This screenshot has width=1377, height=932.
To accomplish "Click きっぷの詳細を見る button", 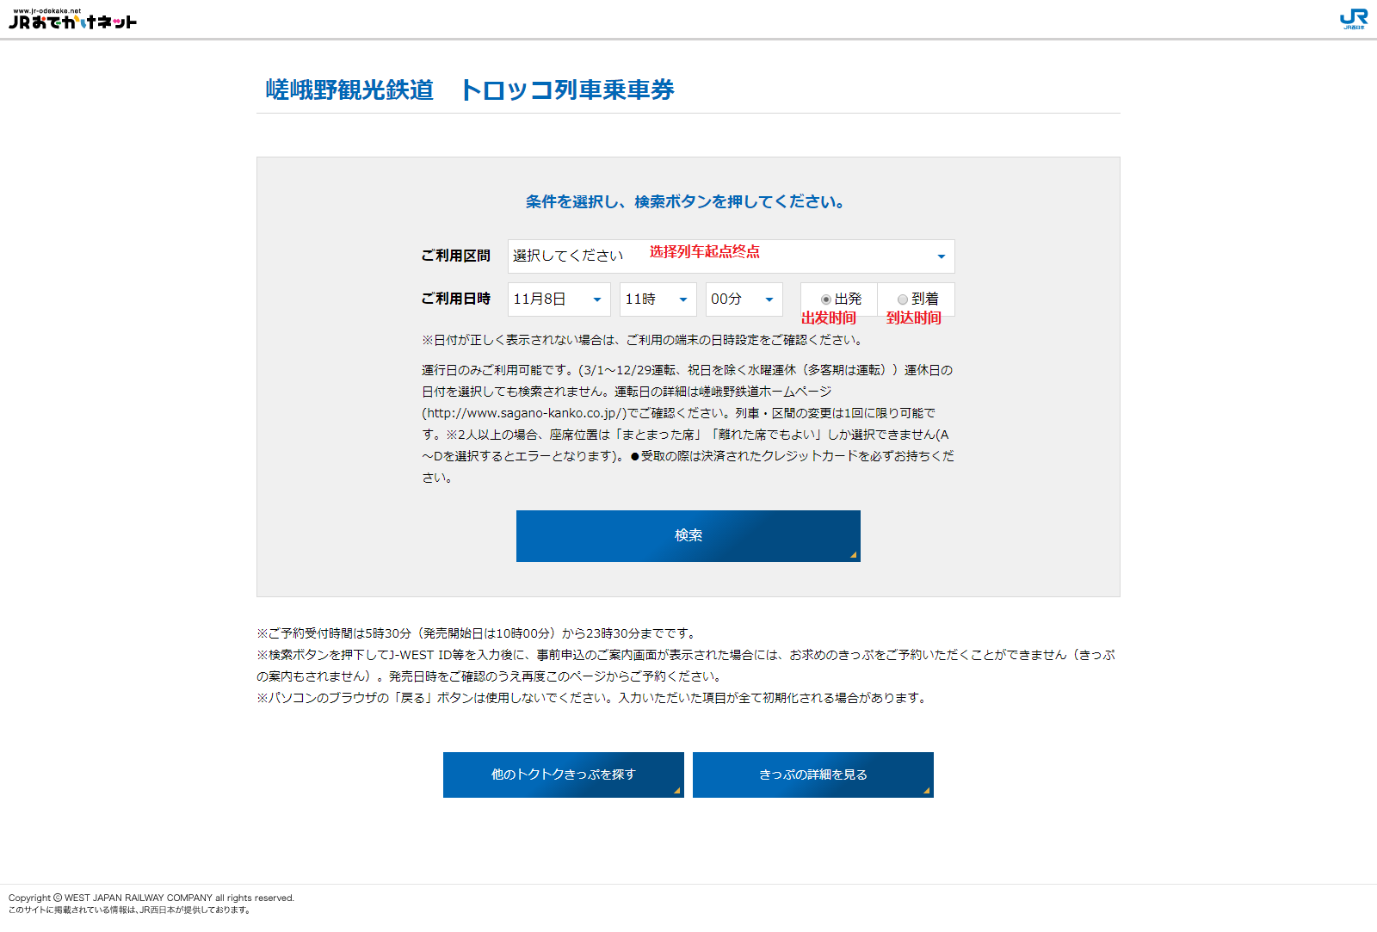I will (812, 775).
